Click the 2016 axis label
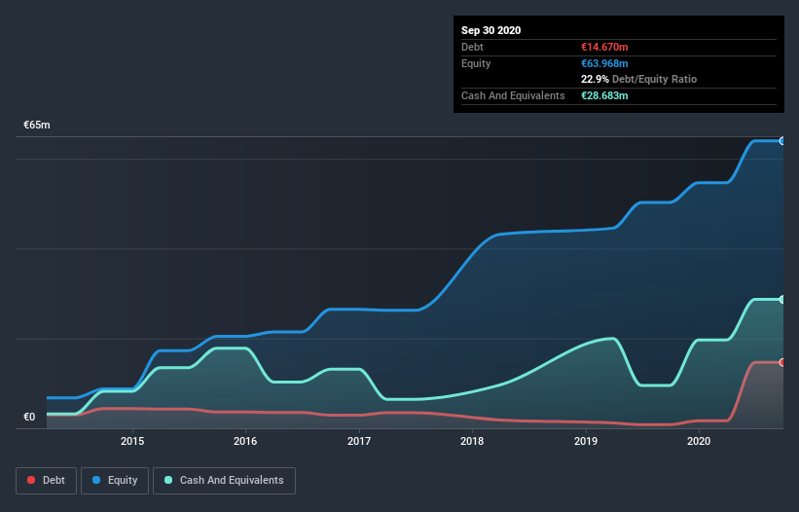Screen dimensions: 799x512 [x=245, y=441]
